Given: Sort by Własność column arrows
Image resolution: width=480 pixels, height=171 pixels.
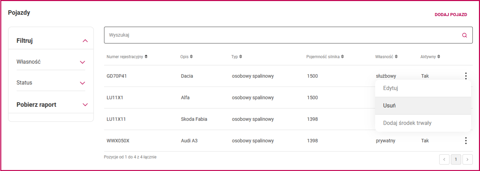Looking at the screenshot, I should tap(396, 57).
